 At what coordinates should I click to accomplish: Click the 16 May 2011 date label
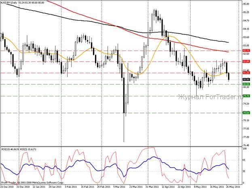pos(216,187)
